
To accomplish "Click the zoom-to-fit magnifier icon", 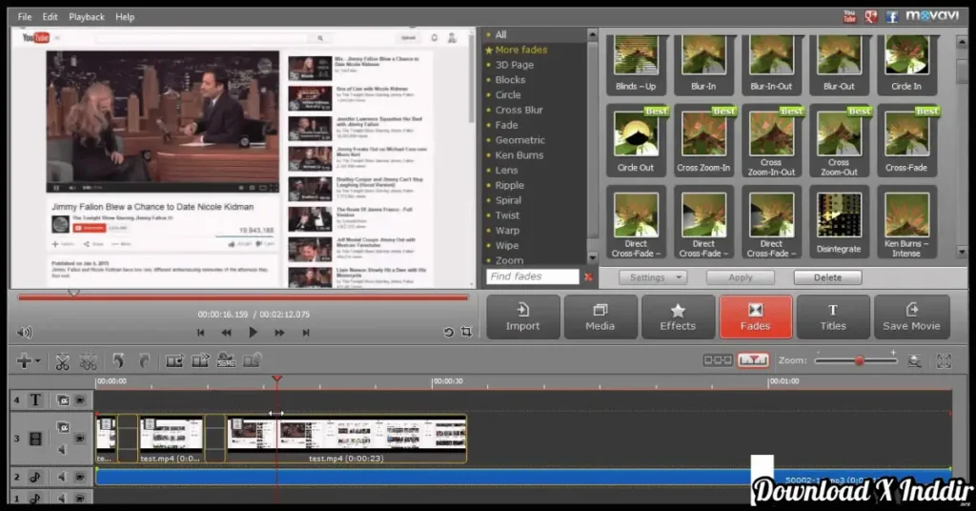I will 914,361.
